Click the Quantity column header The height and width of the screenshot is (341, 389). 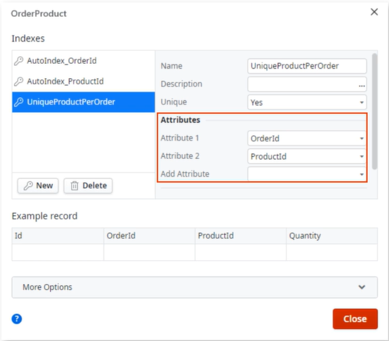(332, 236)
